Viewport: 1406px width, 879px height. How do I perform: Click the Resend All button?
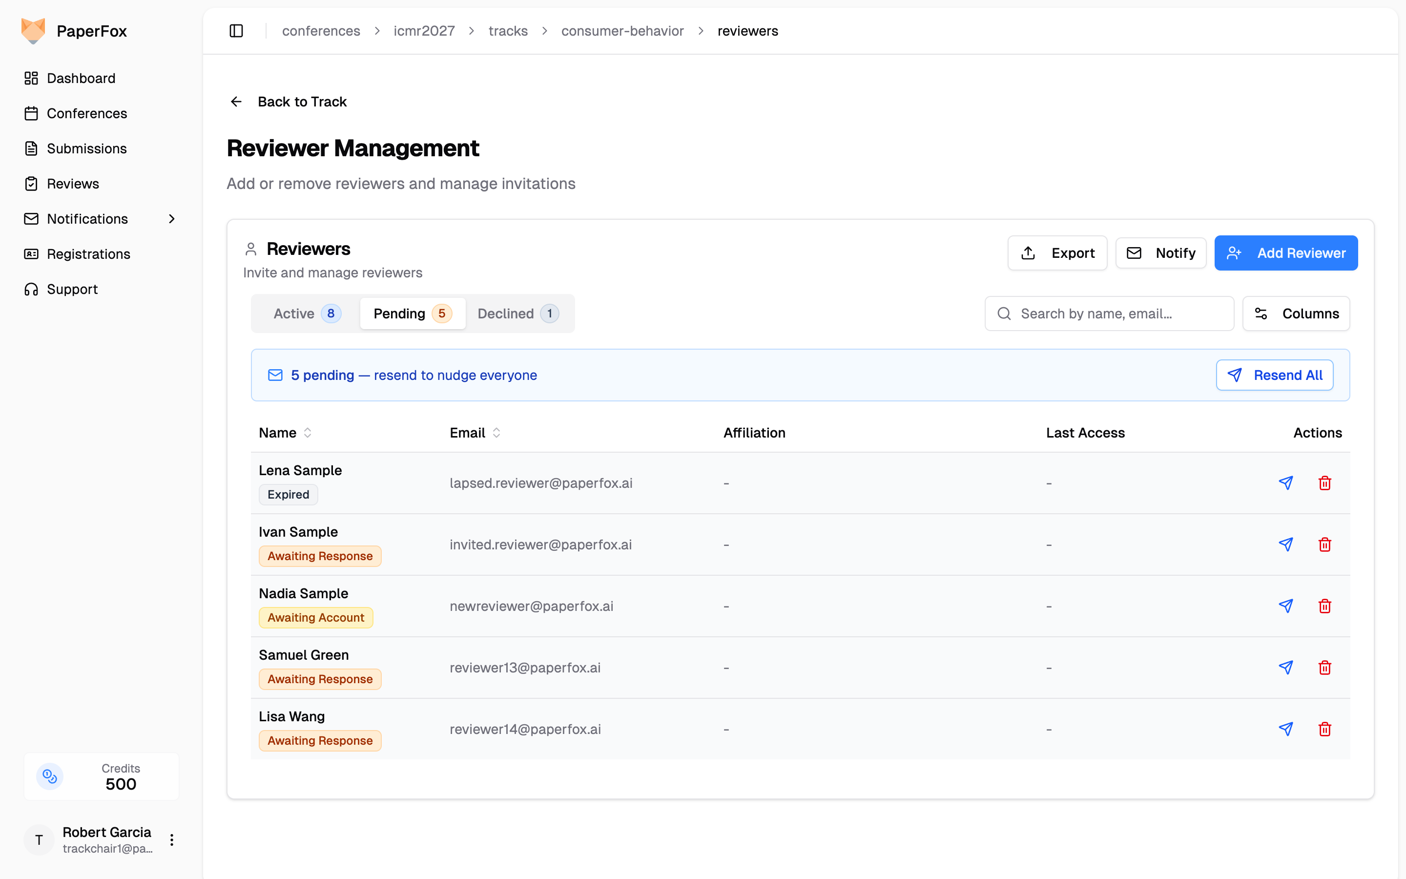click(x=1274, y=375)
